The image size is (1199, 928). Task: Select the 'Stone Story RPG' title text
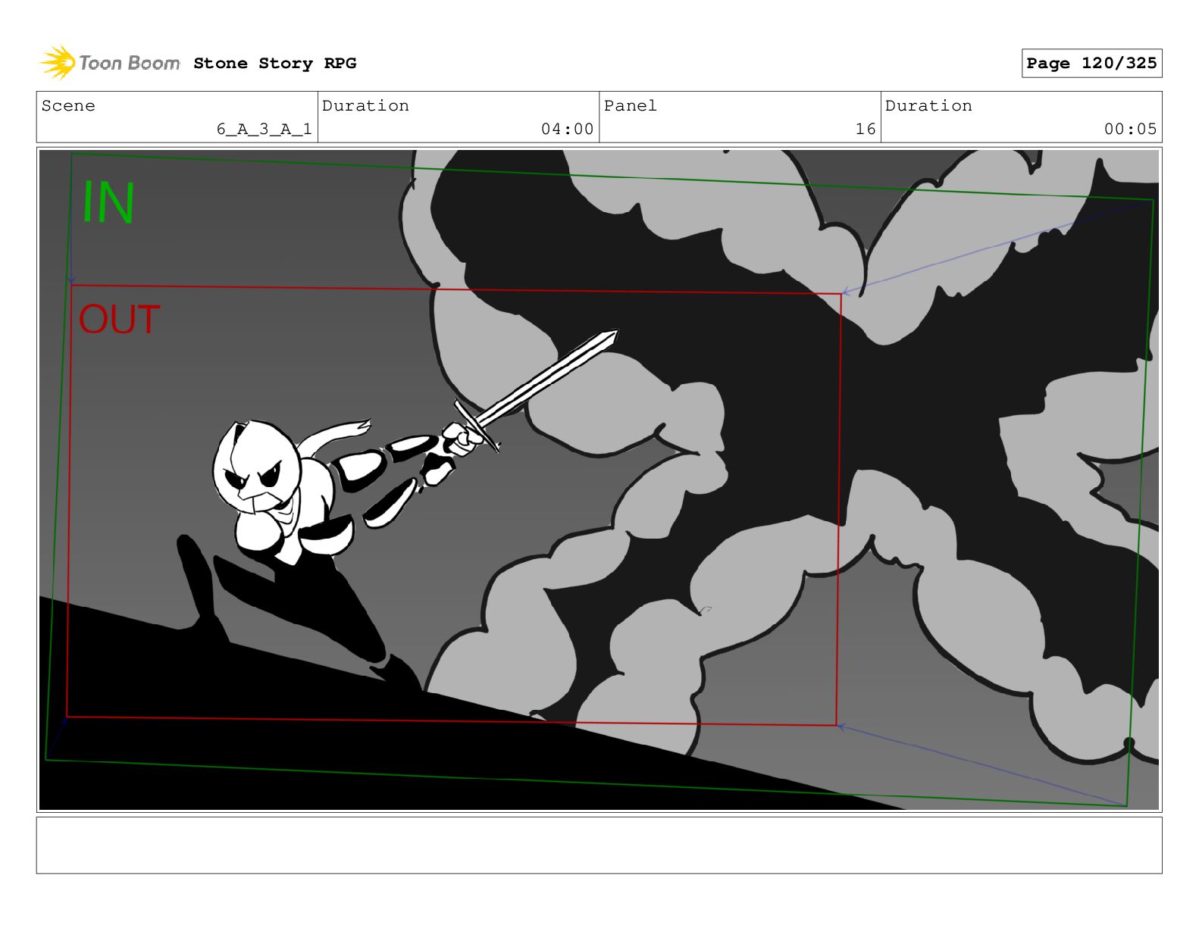coord(275,64)
